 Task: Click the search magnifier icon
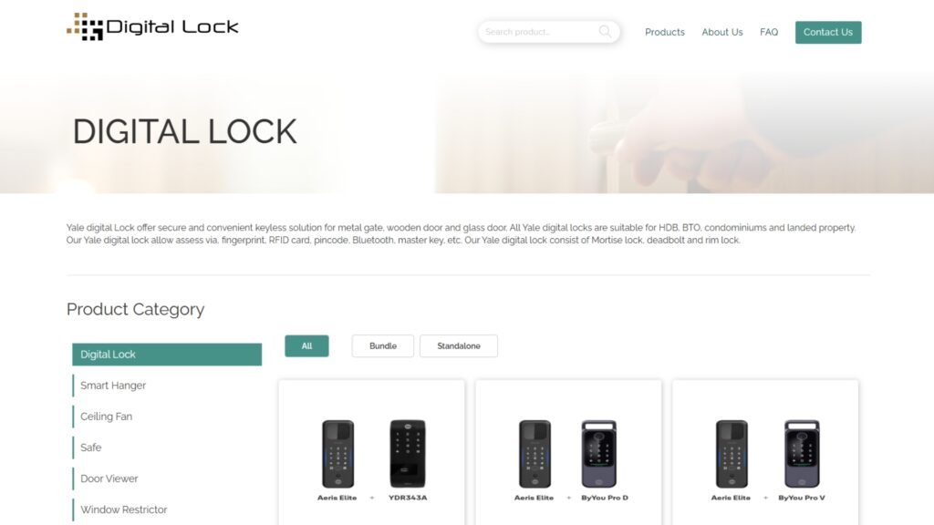[x=605, y=32]
